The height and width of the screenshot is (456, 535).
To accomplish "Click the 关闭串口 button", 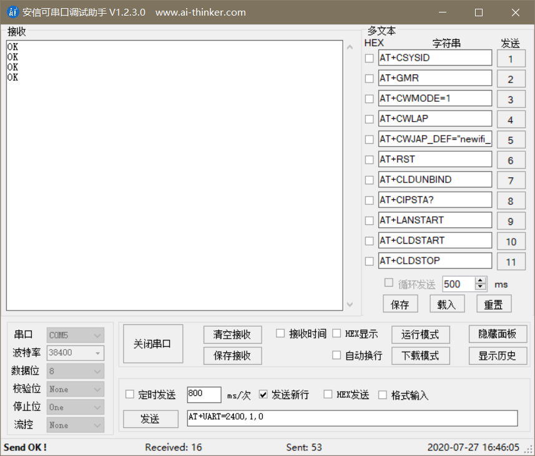I will pos(153,344).
